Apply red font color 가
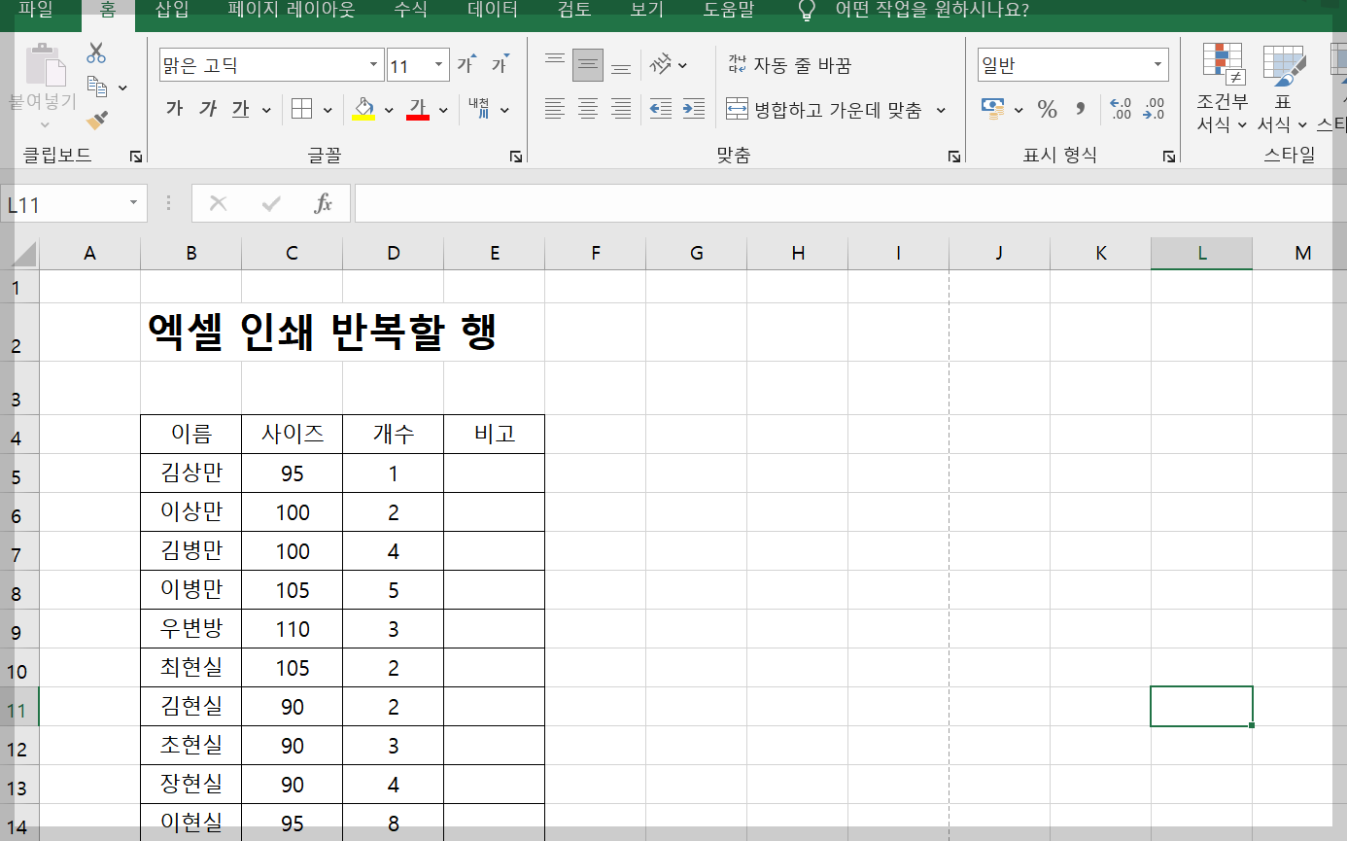 point(418,109)
